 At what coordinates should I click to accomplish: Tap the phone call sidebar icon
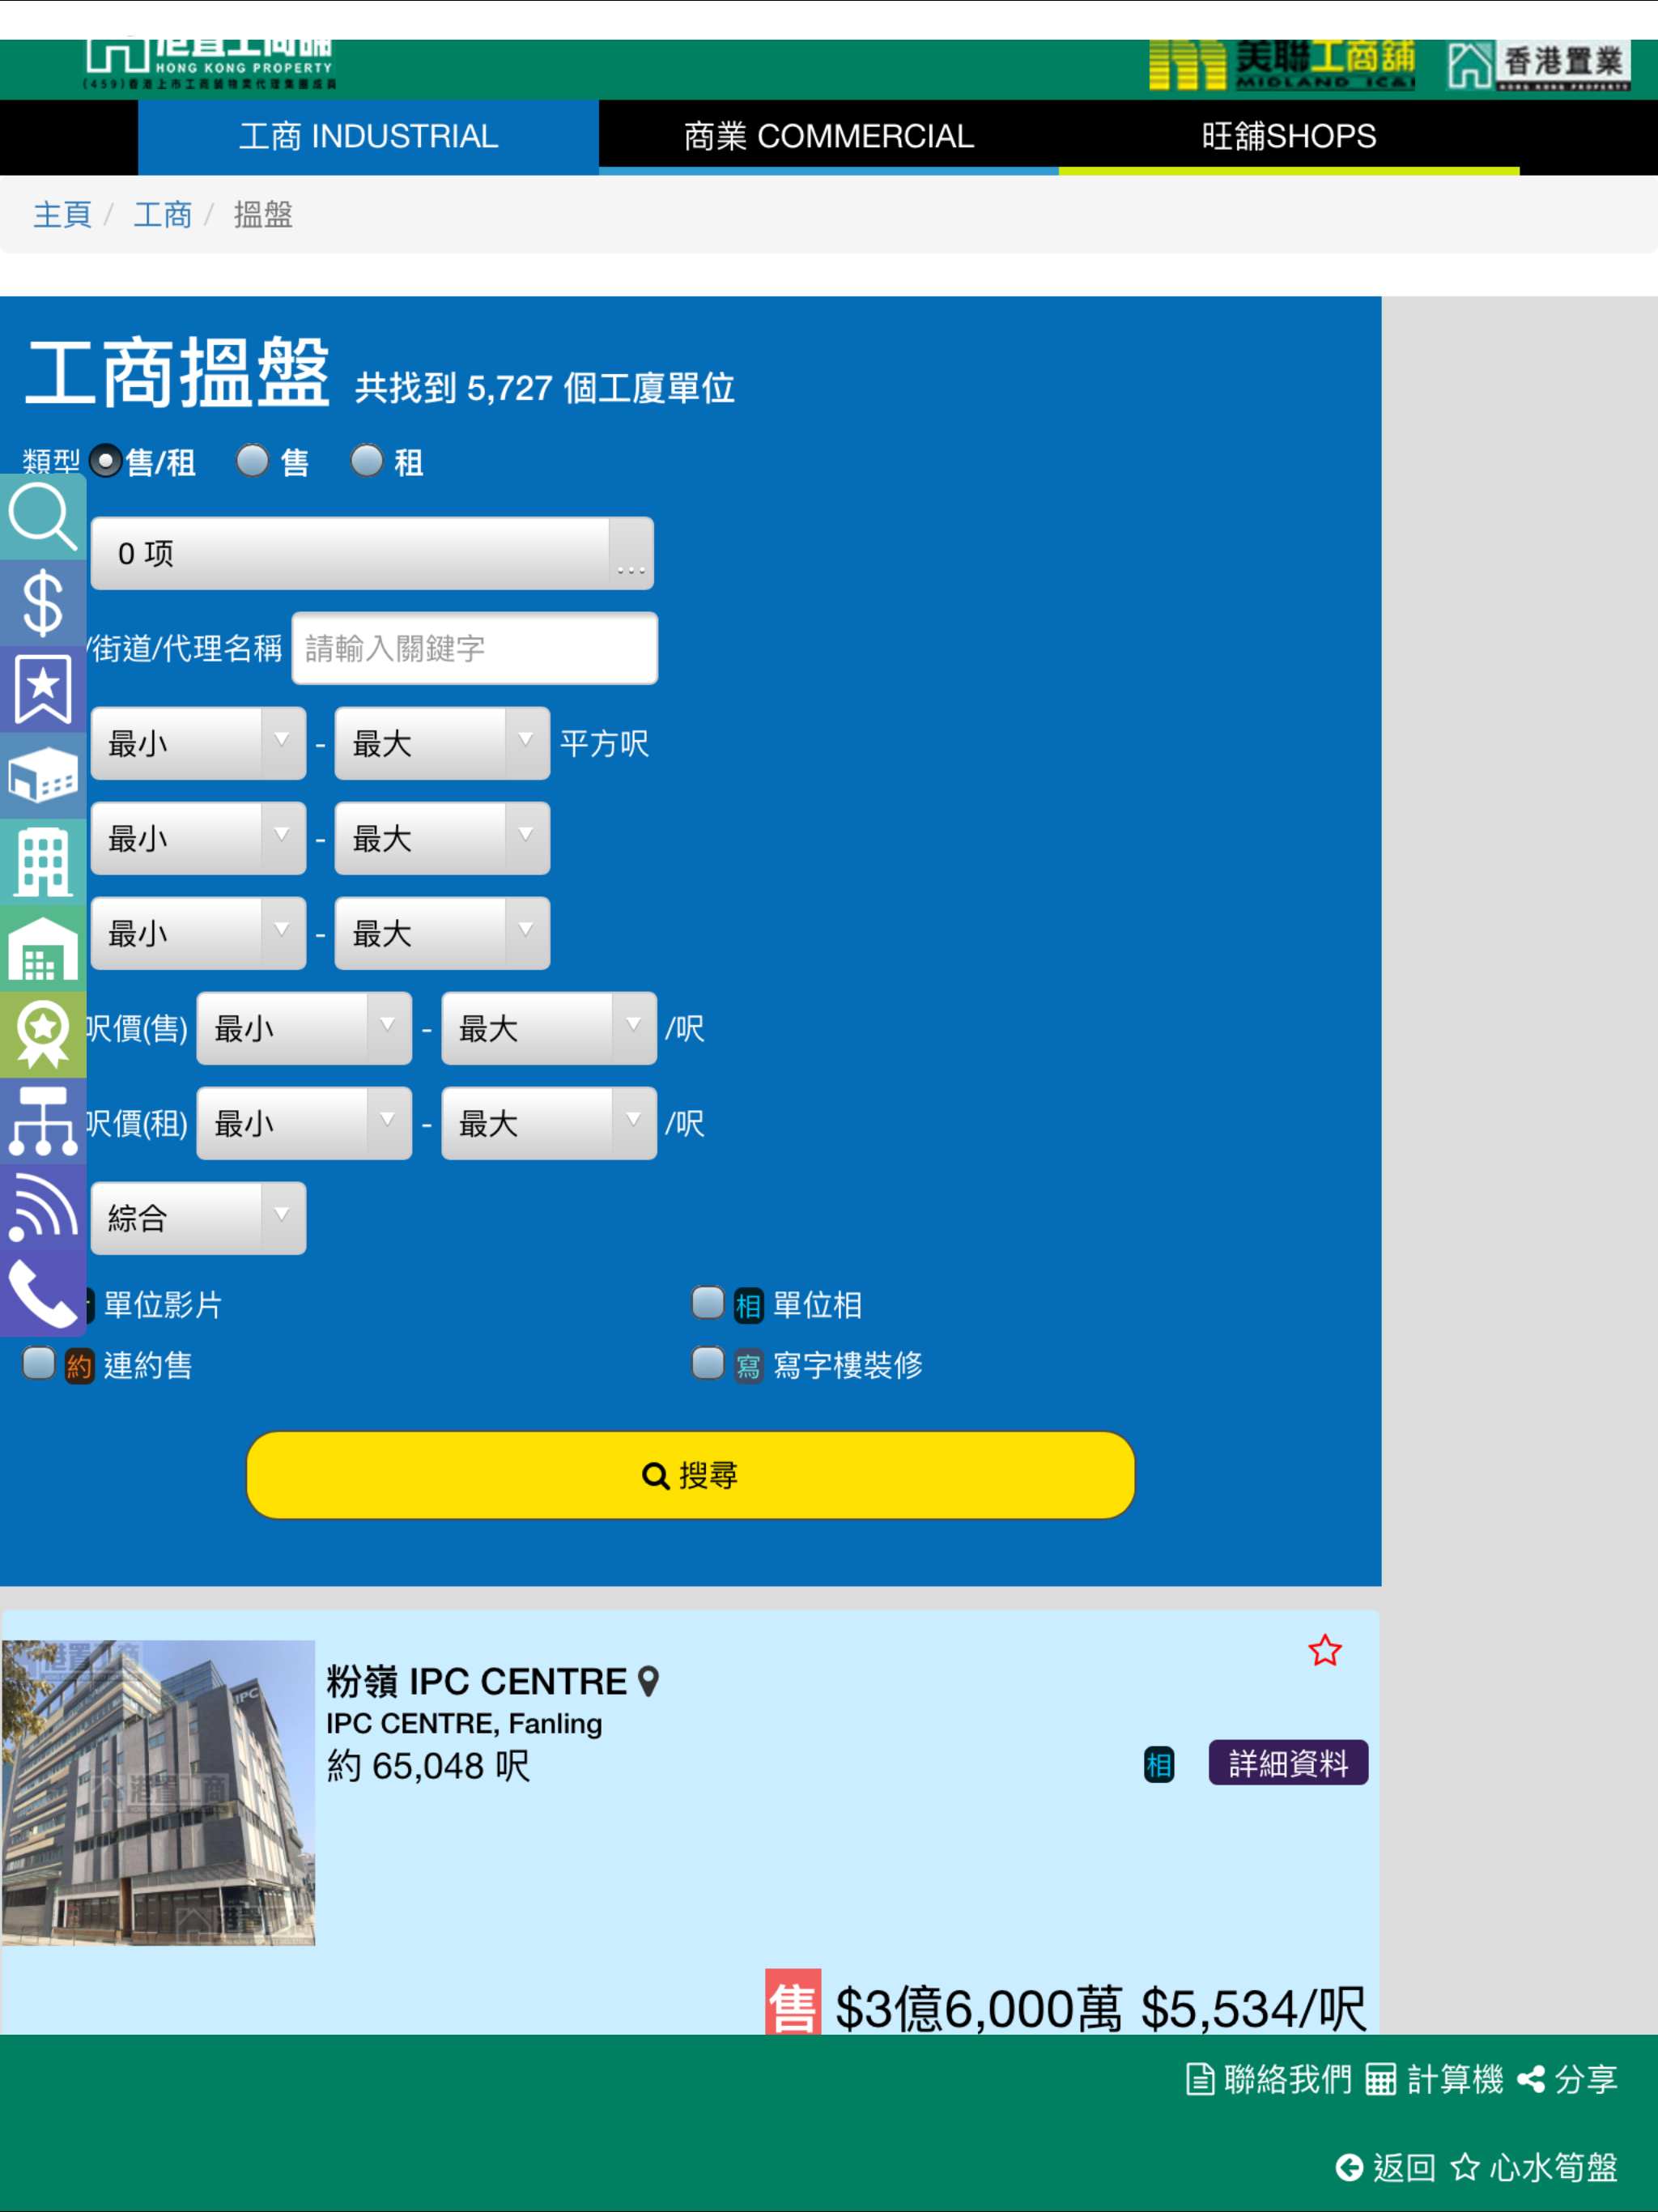[43, 1293]
